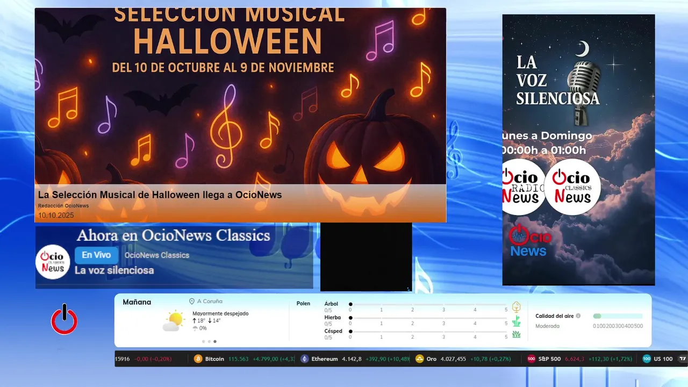
Task: Click the Mayormente despejado forecast text
Action: [220, 313]
